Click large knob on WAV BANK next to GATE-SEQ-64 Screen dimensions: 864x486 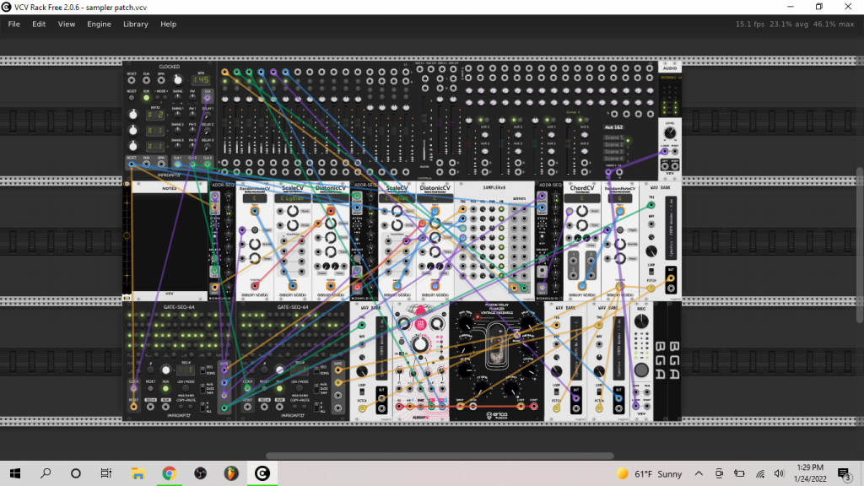pyautogui.click(x=362, y=371)
